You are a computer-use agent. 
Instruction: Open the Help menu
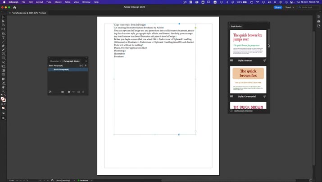(x=96, y=2)
